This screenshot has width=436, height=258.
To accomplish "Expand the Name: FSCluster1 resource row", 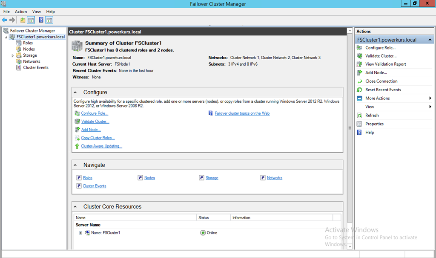I will [x=80, y=233].
